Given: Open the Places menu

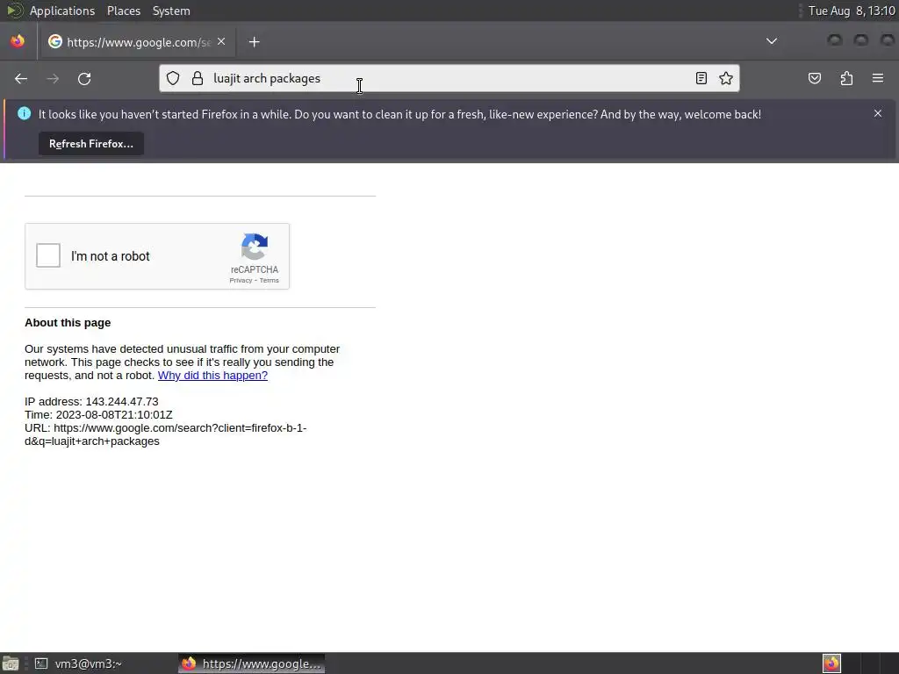Looking at the screenshot, I should click(x=123, y=11).
